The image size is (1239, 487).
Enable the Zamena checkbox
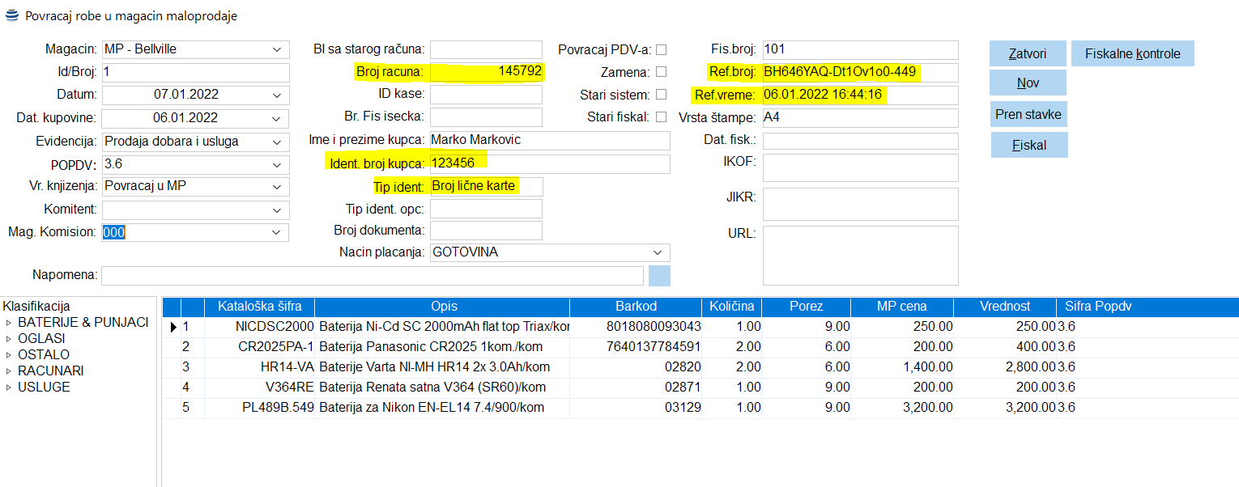(661, 72)
